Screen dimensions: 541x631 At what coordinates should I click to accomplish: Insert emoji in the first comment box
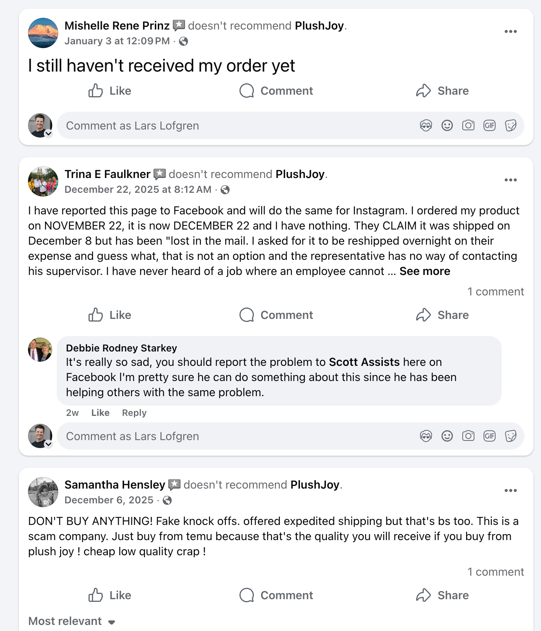[447, 125]
